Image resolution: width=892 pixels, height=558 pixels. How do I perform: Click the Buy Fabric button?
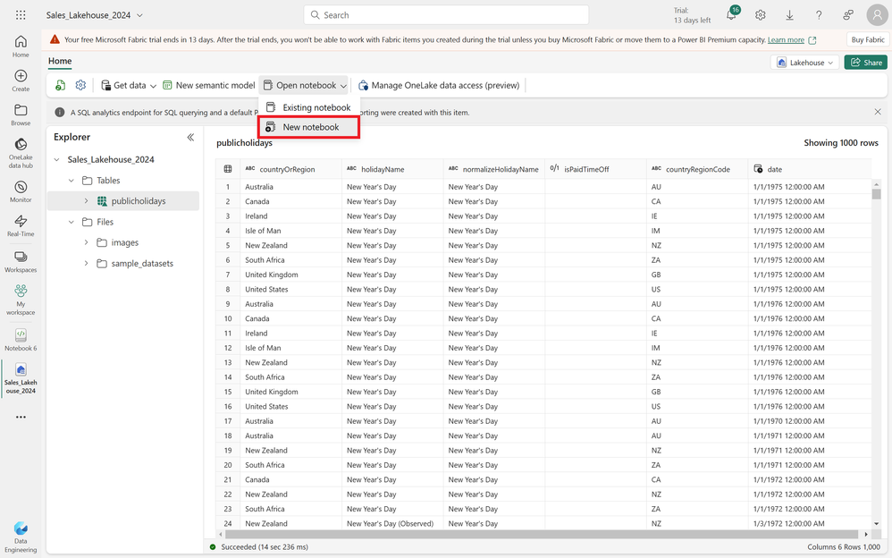(x=868, y=40)
